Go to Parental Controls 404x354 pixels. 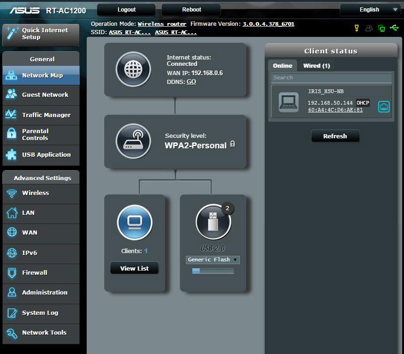(41, 135)
